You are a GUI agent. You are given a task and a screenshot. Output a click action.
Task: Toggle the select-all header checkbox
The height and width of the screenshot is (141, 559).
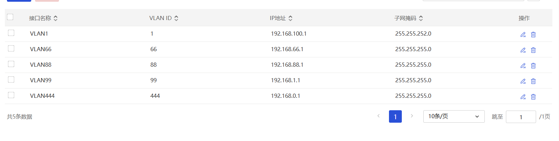point(10,17)
